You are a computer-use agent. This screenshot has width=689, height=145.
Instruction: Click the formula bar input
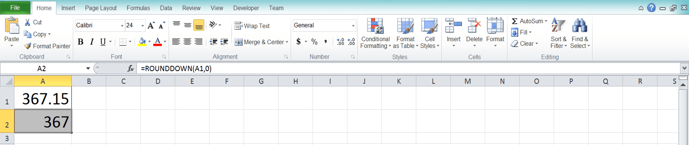[408, 68]
